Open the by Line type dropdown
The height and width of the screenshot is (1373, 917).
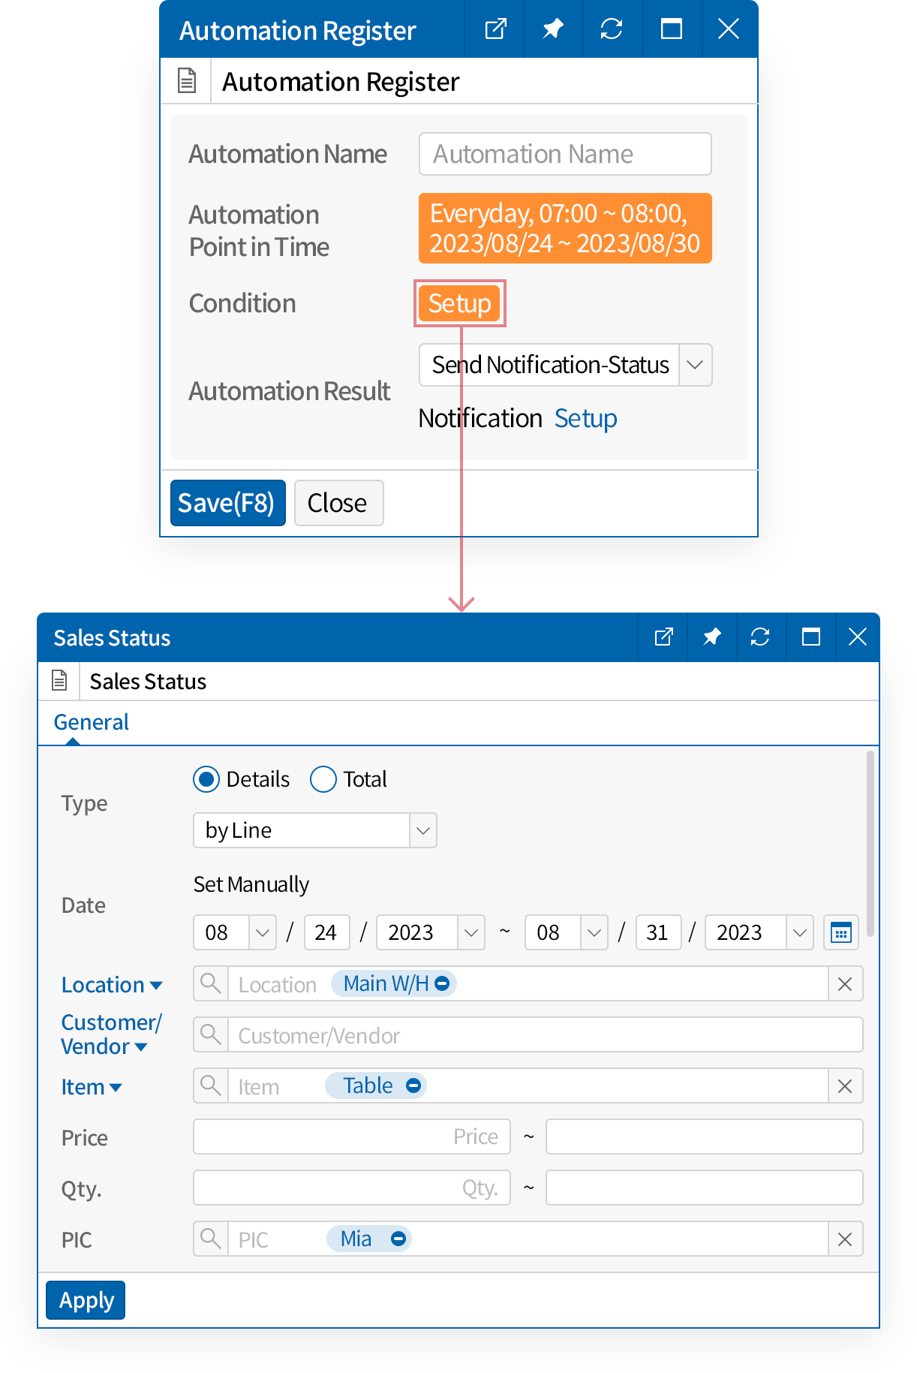coord(423,831)
